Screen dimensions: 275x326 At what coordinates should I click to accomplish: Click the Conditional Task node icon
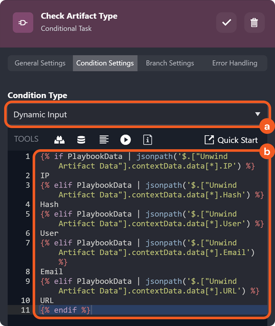click(23, 23)
